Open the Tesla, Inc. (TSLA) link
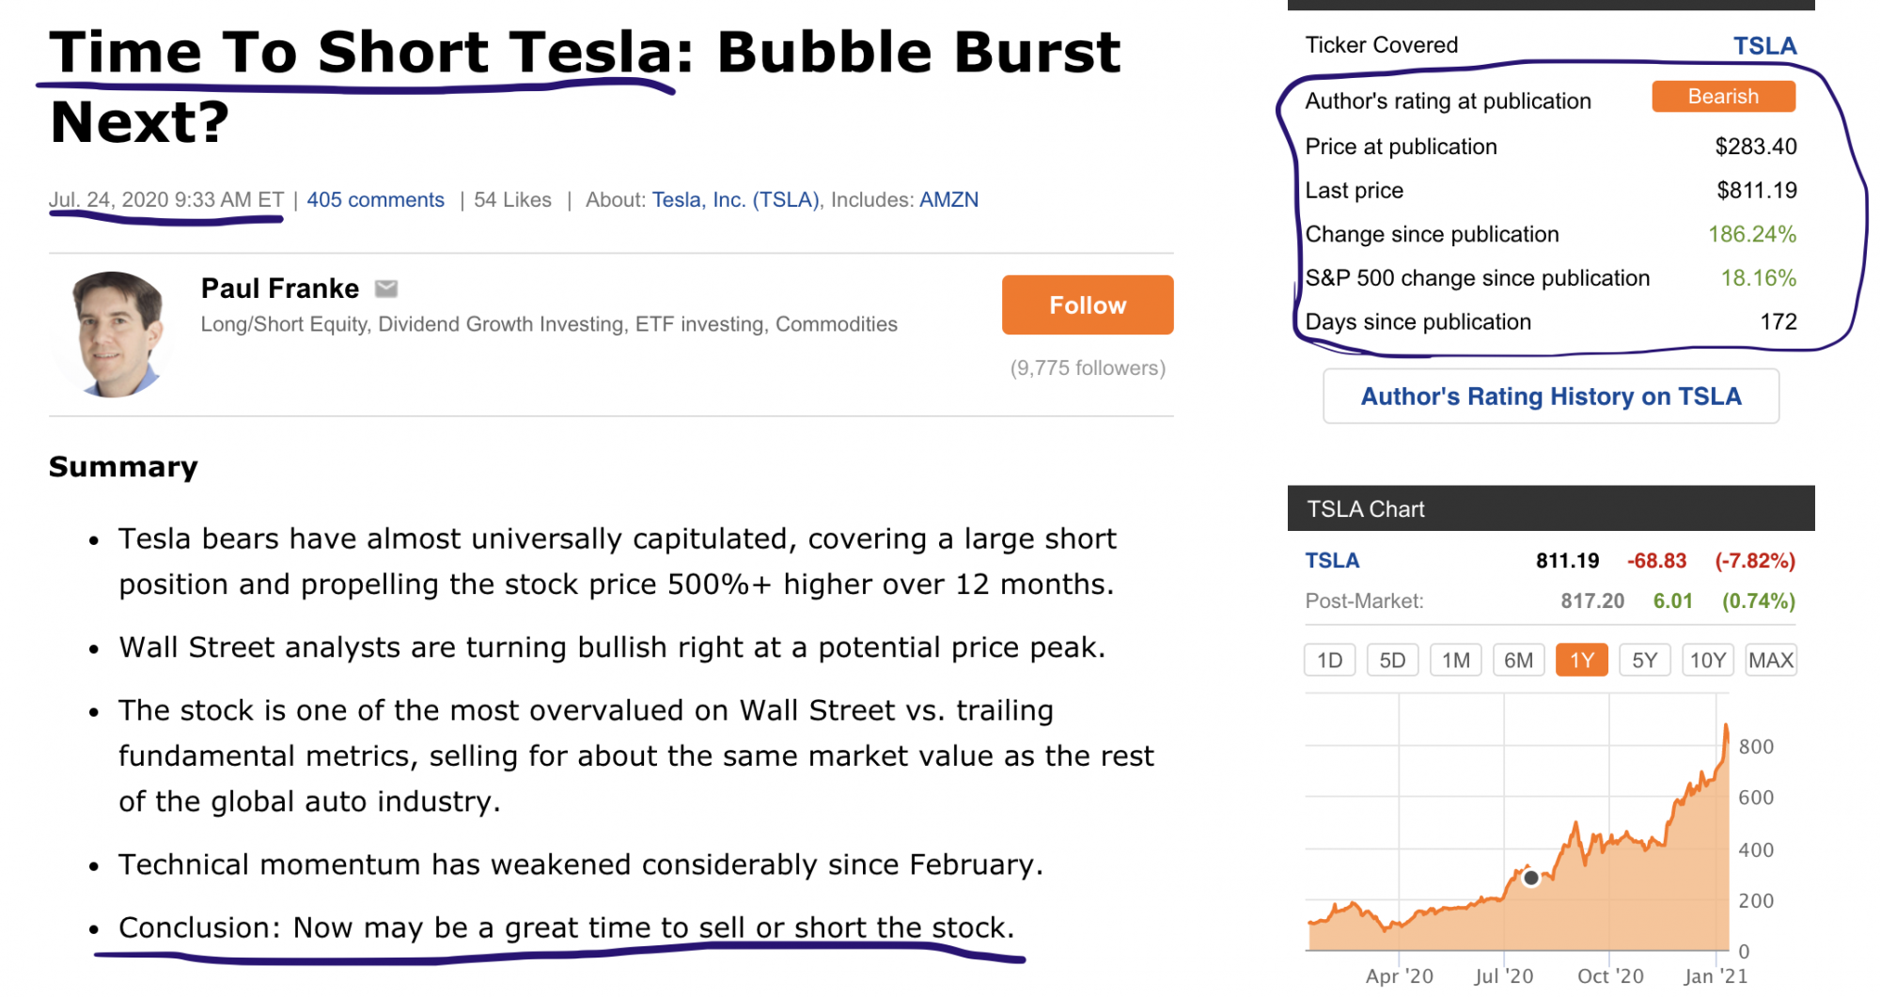The width and height of the screenshot is (1880, 997). pyautogui.click(x=735, y=200)
